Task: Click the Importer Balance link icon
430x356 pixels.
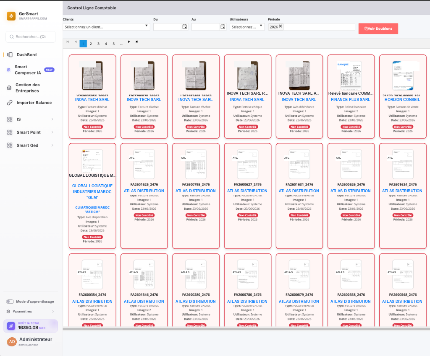Action: [10, 103]
